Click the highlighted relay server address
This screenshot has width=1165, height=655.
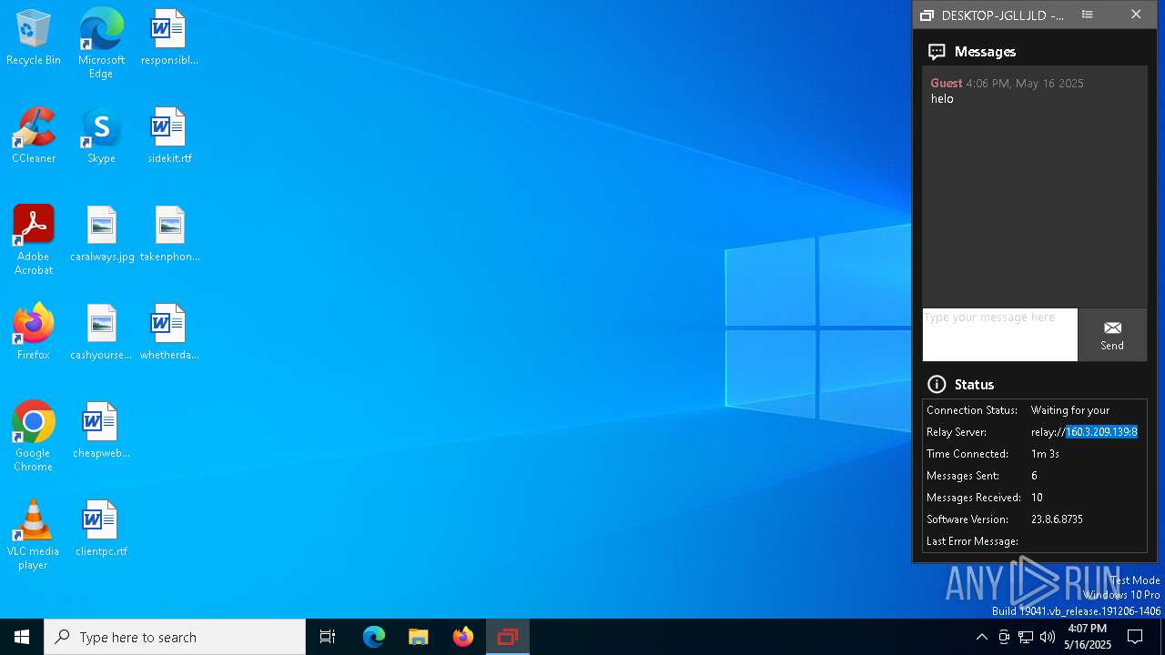[x=1101, y=432]
